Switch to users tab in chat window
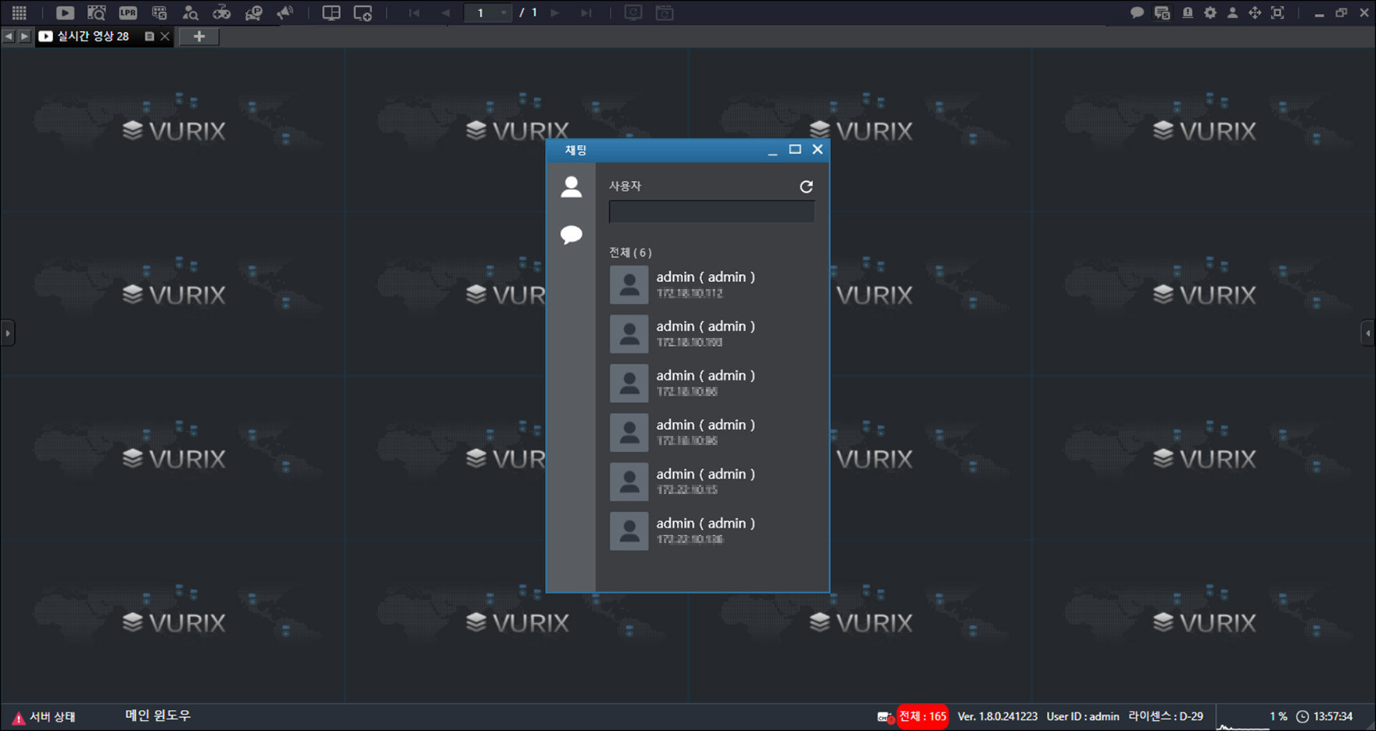 pyautogui.click(x=572, y=186)
